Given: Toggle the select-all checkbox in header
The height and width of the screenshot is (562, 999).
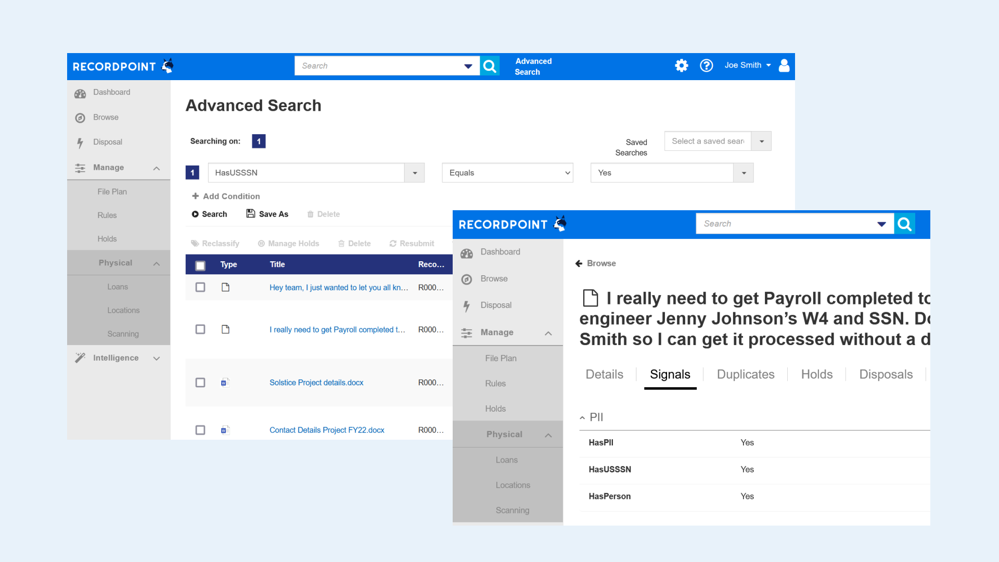Looking at the screenshot, I should pos(200,264).
